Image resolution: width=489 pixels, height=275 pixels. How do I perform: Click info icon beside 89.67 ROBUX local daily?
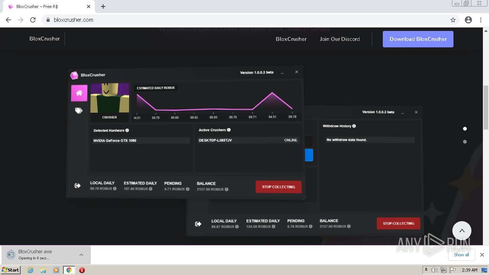point(237,226)
